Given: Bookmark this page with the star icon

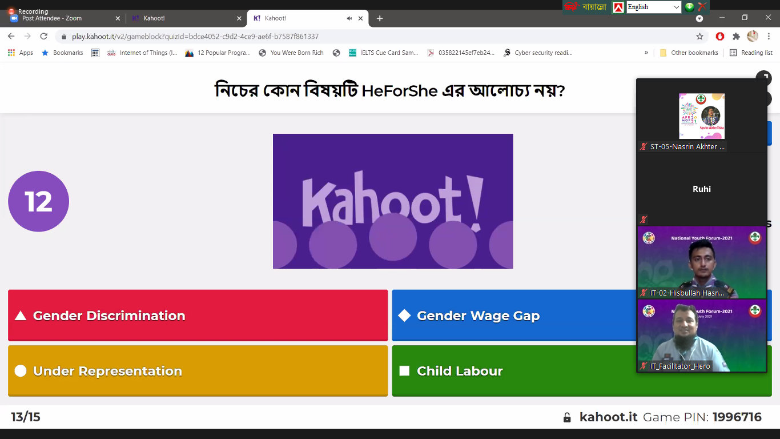Looking at the screenshot, I should click(699, 36).
